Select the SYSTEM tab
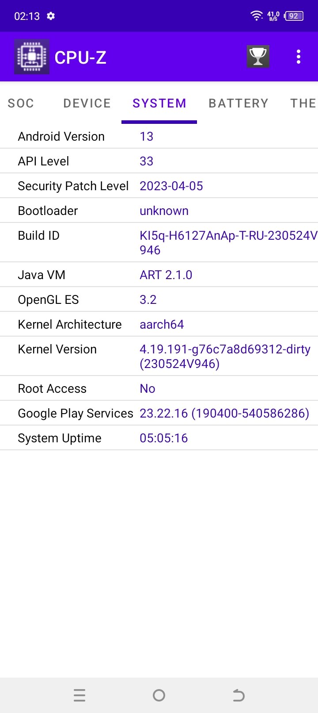This screenshot has width=318, height=713. (159, 103)
